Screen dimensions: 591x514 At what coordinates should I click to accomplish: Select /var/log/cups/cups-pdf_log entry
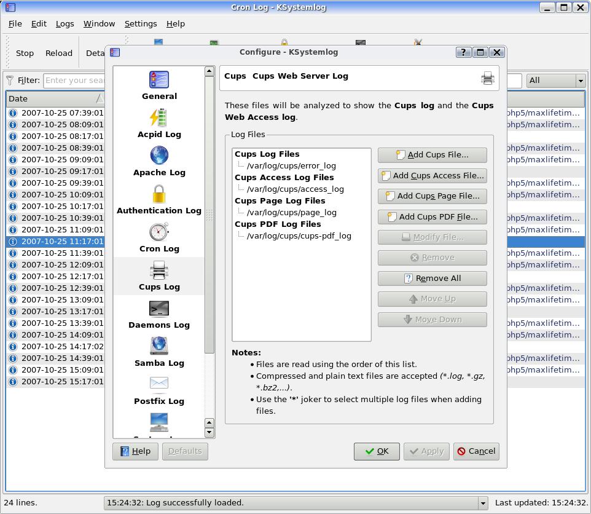[x=299, y=236]
